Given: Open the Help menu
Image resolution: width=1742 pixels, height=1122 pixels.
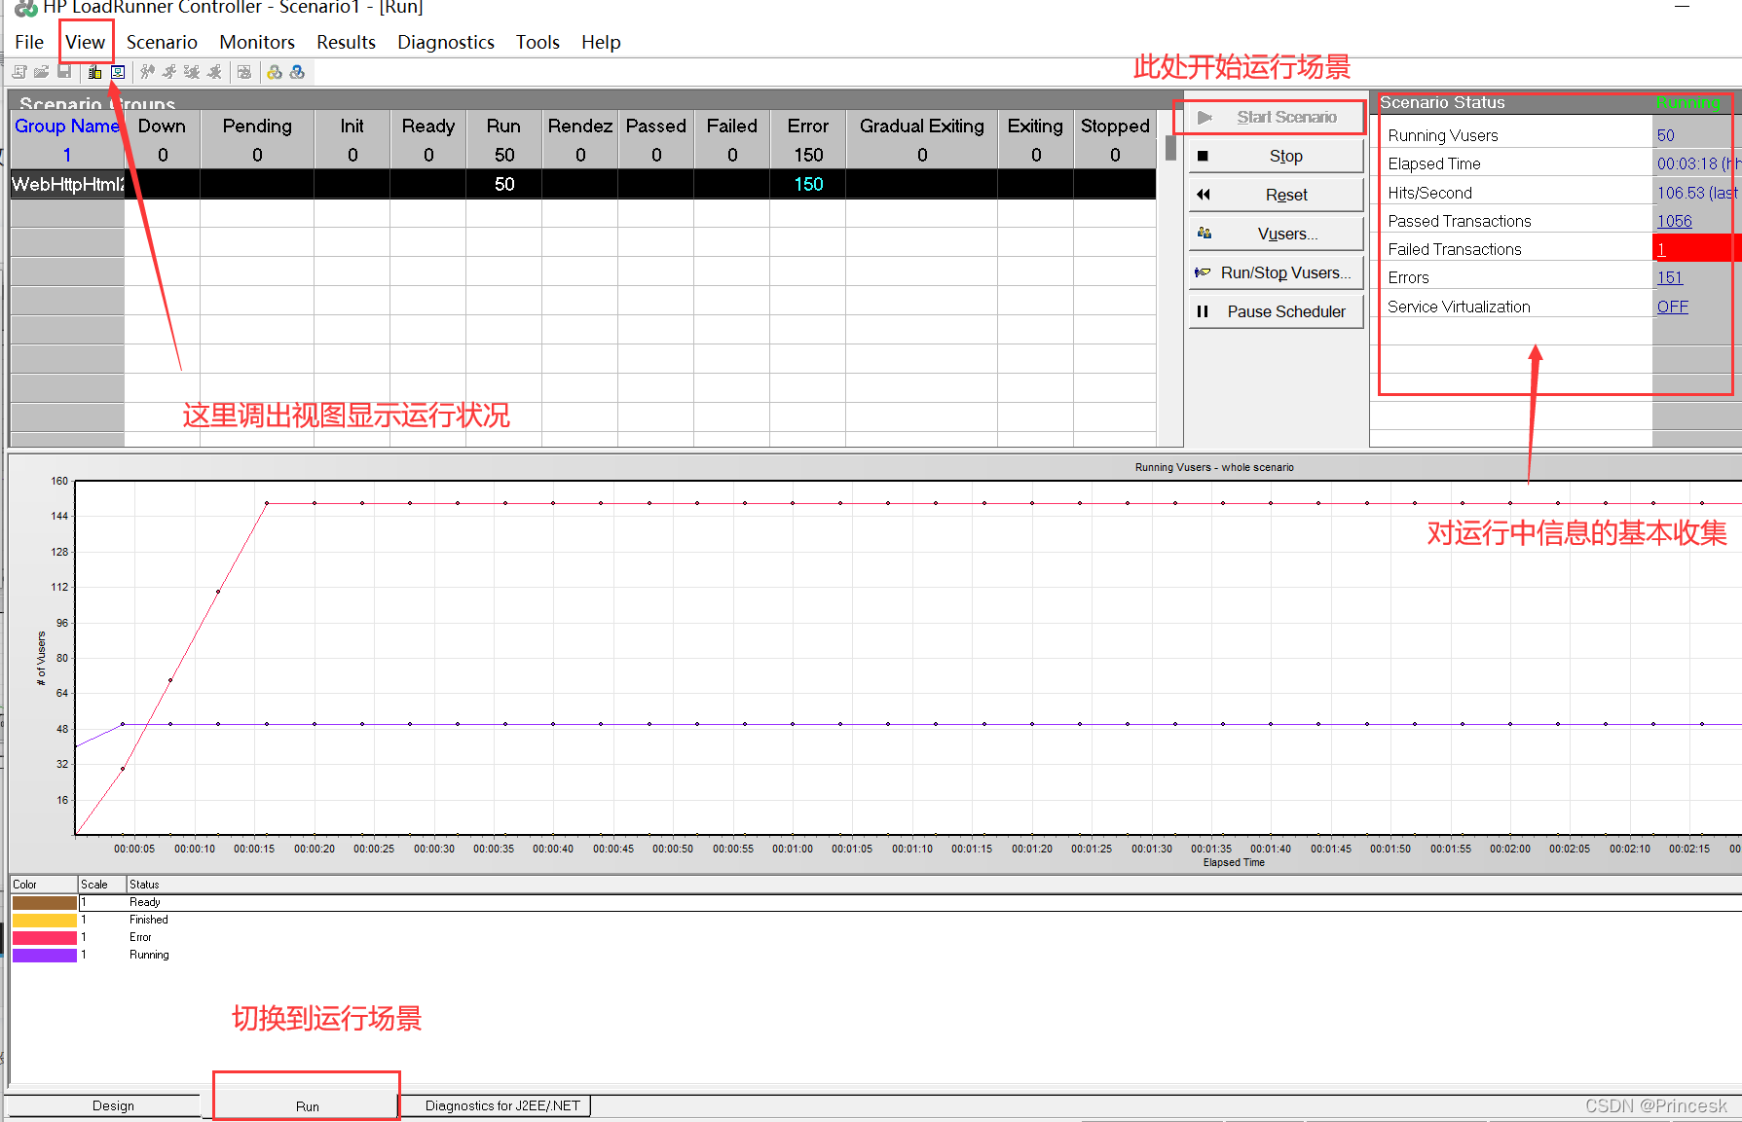Looking at the screenshot, I should click(601, 42).
